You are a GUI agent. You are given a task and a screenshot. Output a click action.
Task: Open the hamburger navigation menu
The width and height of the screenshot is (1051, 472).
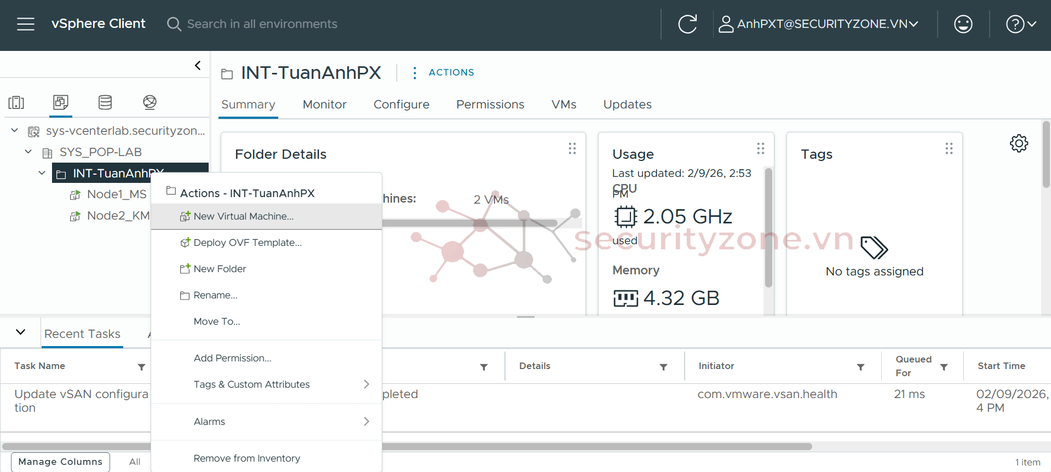pyautogui.click(x=25, y=24)
